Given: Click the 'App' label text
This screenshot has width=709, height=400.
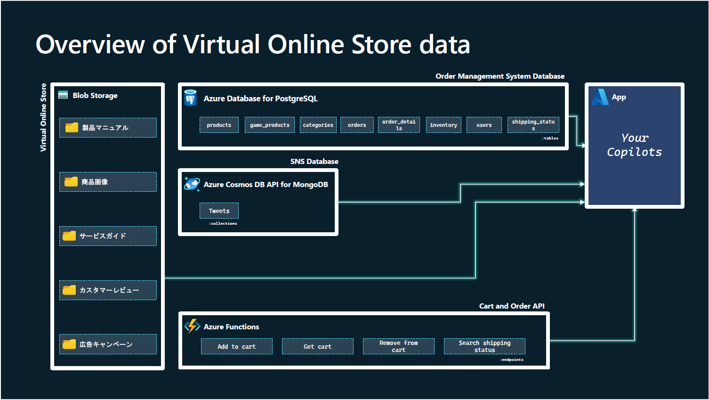Looking at the screenshot, I should click(x=619, y=97).
